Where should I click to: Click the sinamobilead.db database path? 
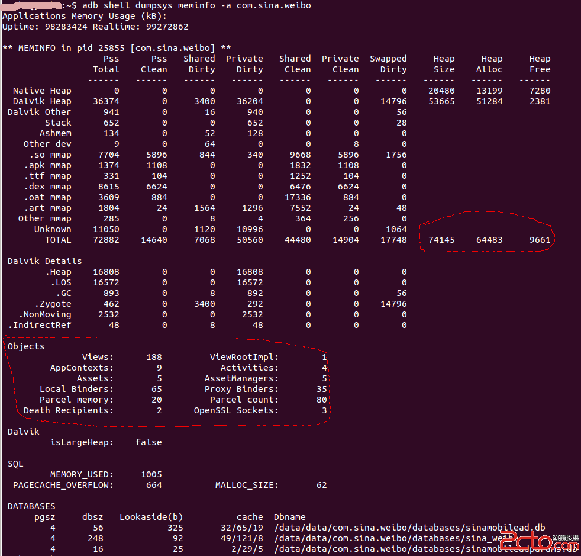[x=409, y=528]
